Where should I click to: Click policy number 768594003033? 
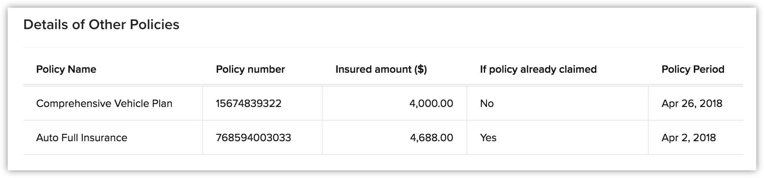(253, 138)
